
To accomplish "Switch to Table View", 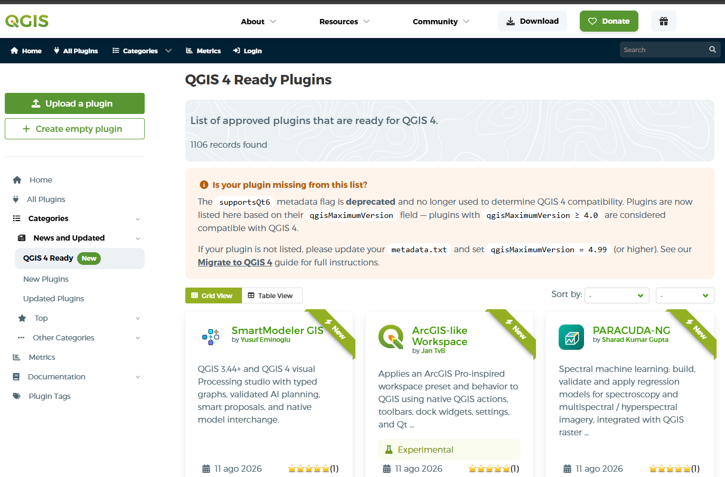I will (x=272, y=295).
